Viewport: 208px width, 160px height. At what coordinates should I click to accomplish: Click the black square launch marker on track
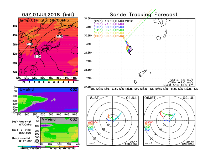[131, 51]
